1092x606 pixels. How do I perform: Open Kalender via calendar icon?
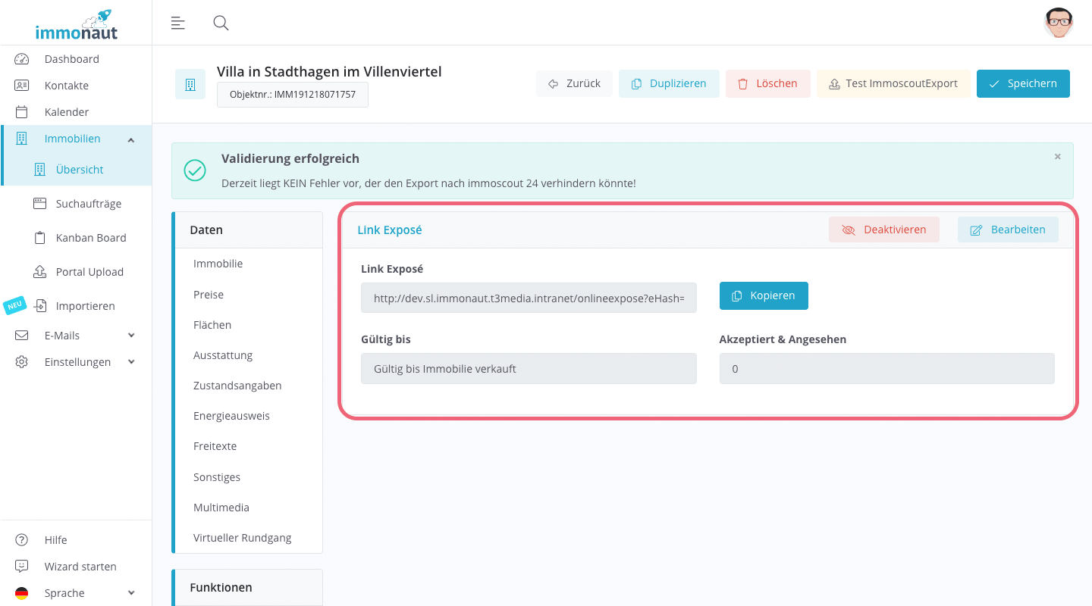(22, 112)
